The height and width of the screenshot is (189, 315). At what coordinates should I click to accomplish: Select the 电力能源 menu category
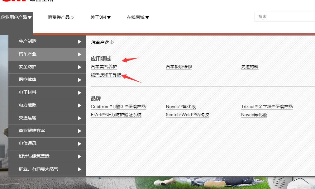[x=47, y=105]
